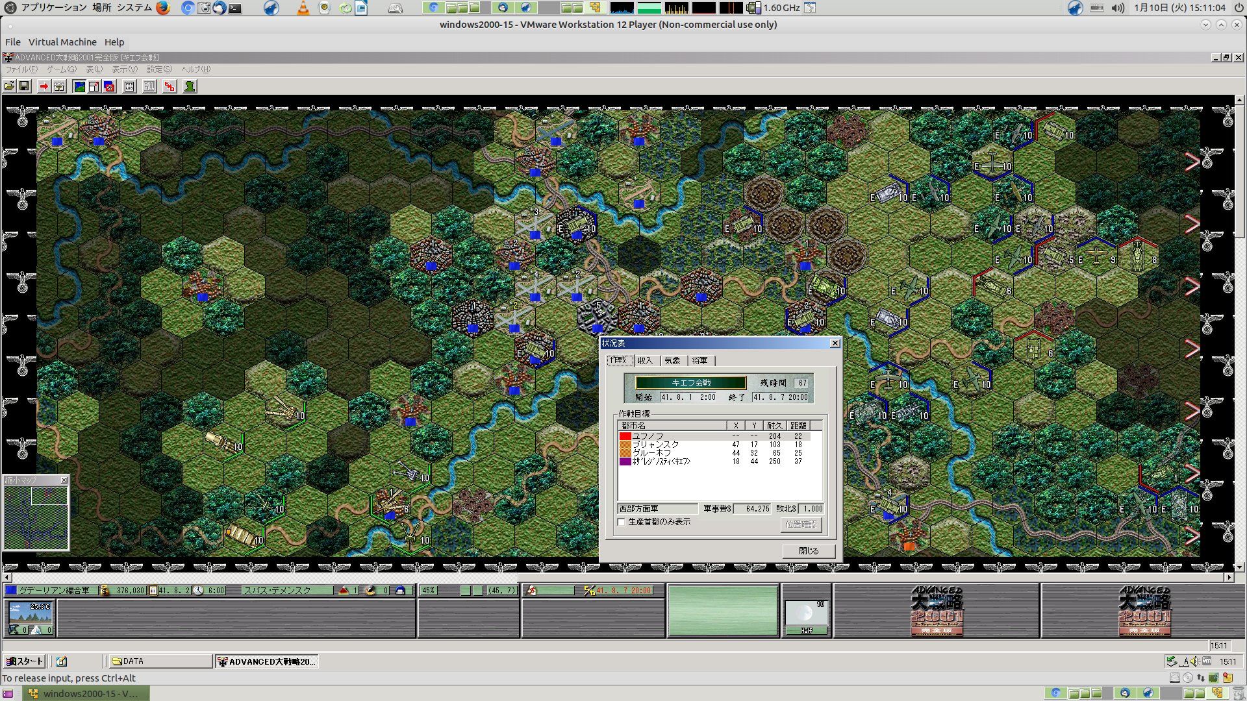Viewport: 1247px width, 701px height.
Task: Click the blue and red emblem toolbar icon
Action: coord(109,86)
